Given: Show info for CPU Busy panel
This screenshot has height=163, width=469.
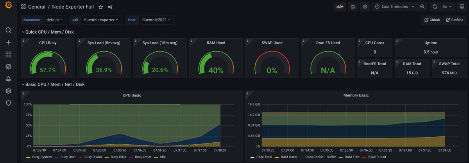Looking at the screenshot, I should coord(23,41).
